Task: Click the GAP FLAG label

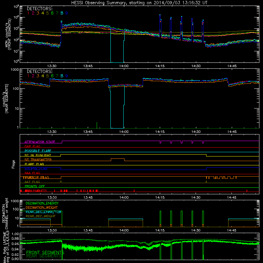Action: 32,146
